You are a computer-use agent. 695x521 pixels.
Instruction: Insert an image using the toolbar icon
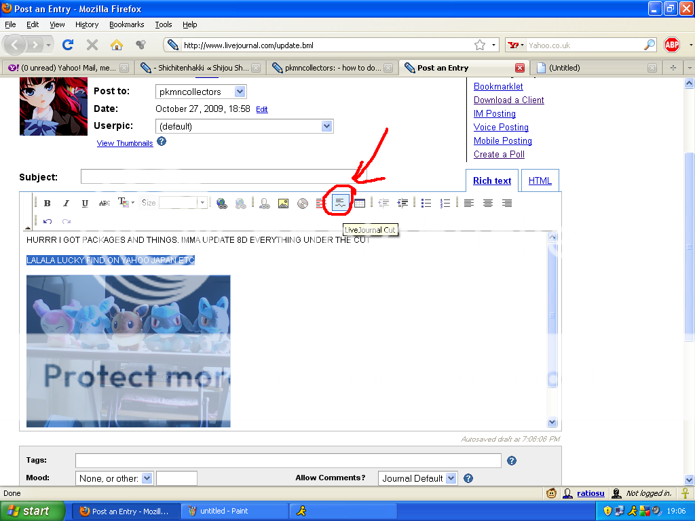284,203
